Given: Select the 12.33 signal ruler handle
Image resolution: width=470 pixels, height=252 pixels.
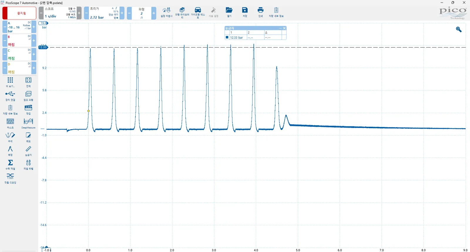Looking at the screenshot, I should tap(43, 47).
